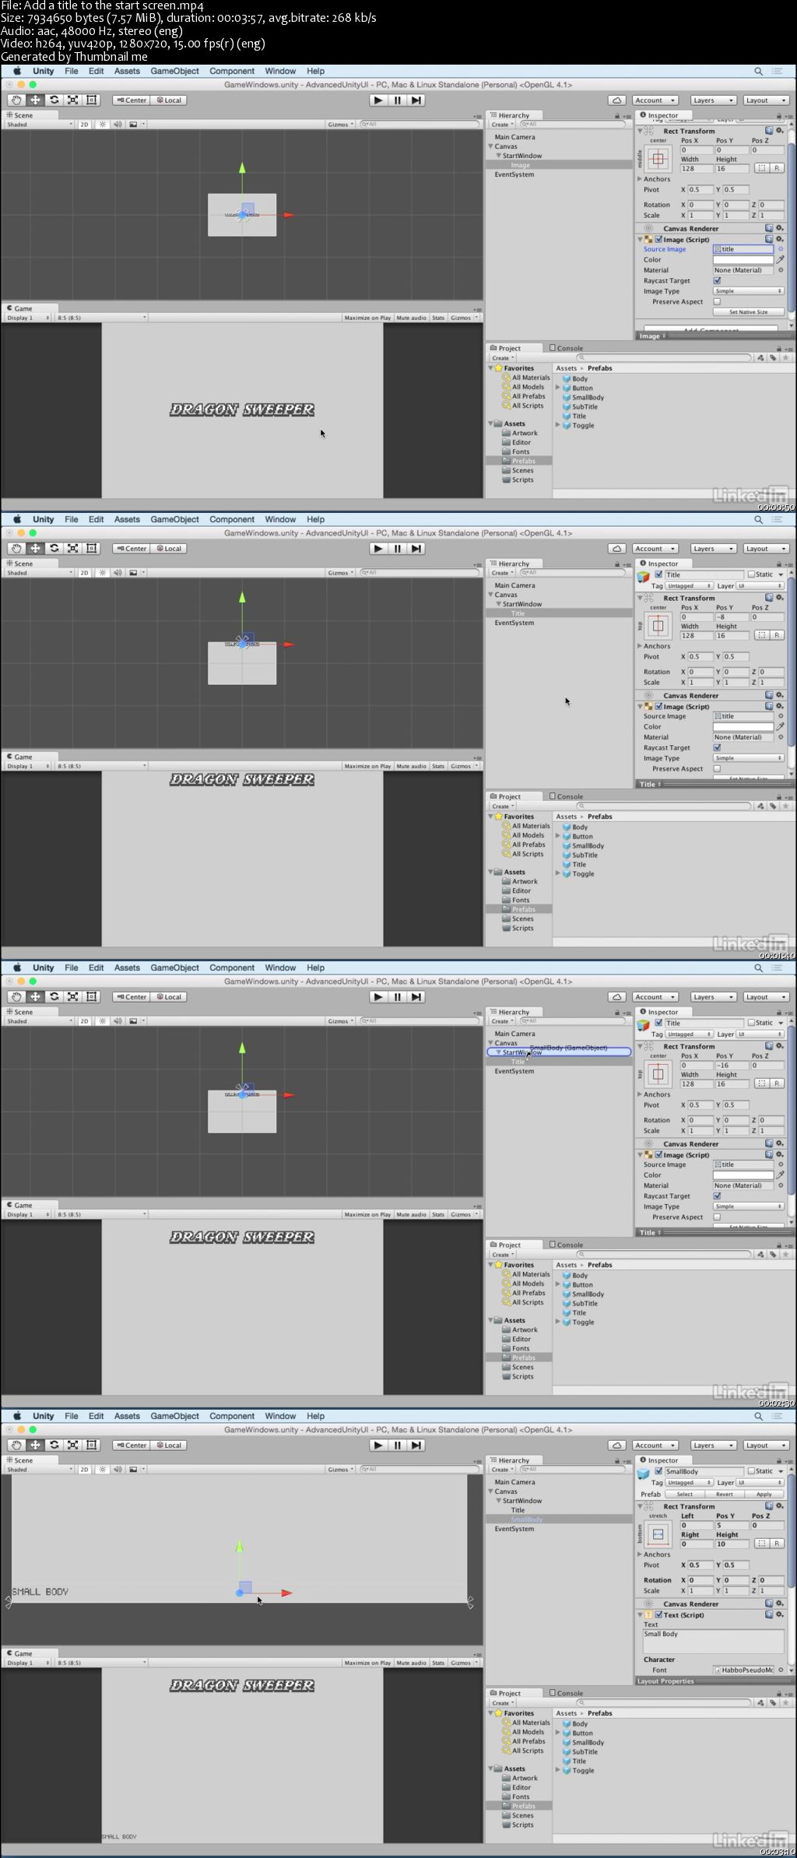797x1858 pixels.
Task: Select the Scale tool in the first frame's toolbar
Action: point(72,100)
